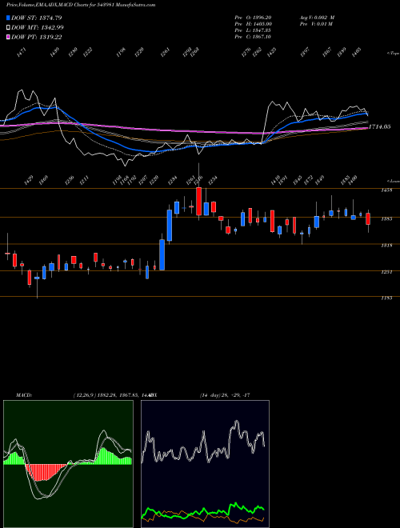Click the green +DI line in ADX panel

204,510
